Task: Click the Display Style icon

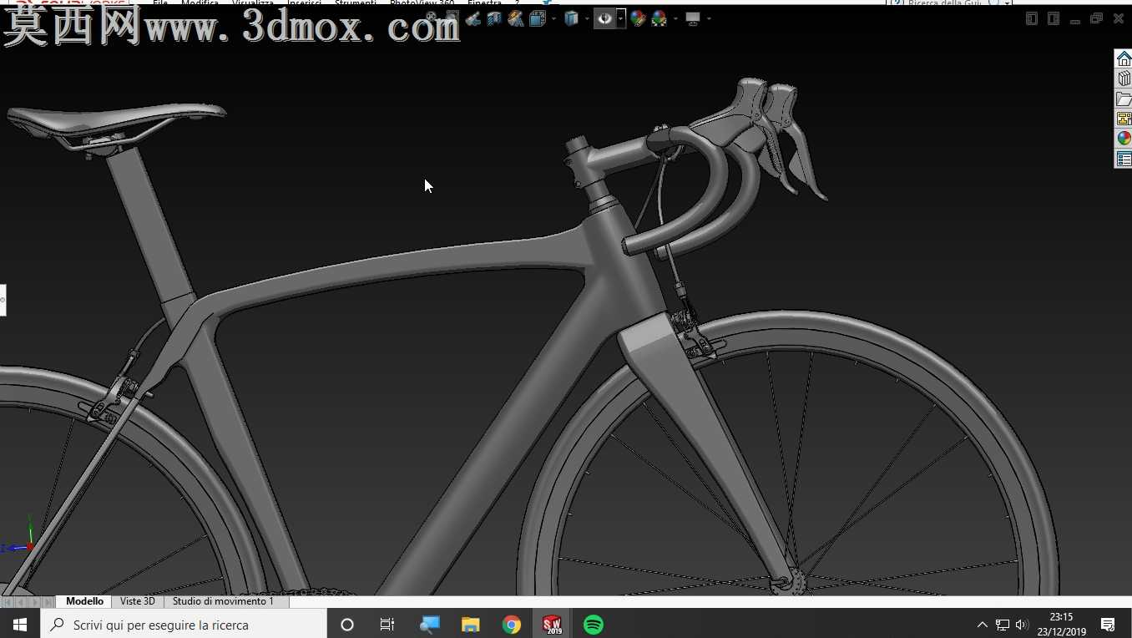Action: [572, 18]
